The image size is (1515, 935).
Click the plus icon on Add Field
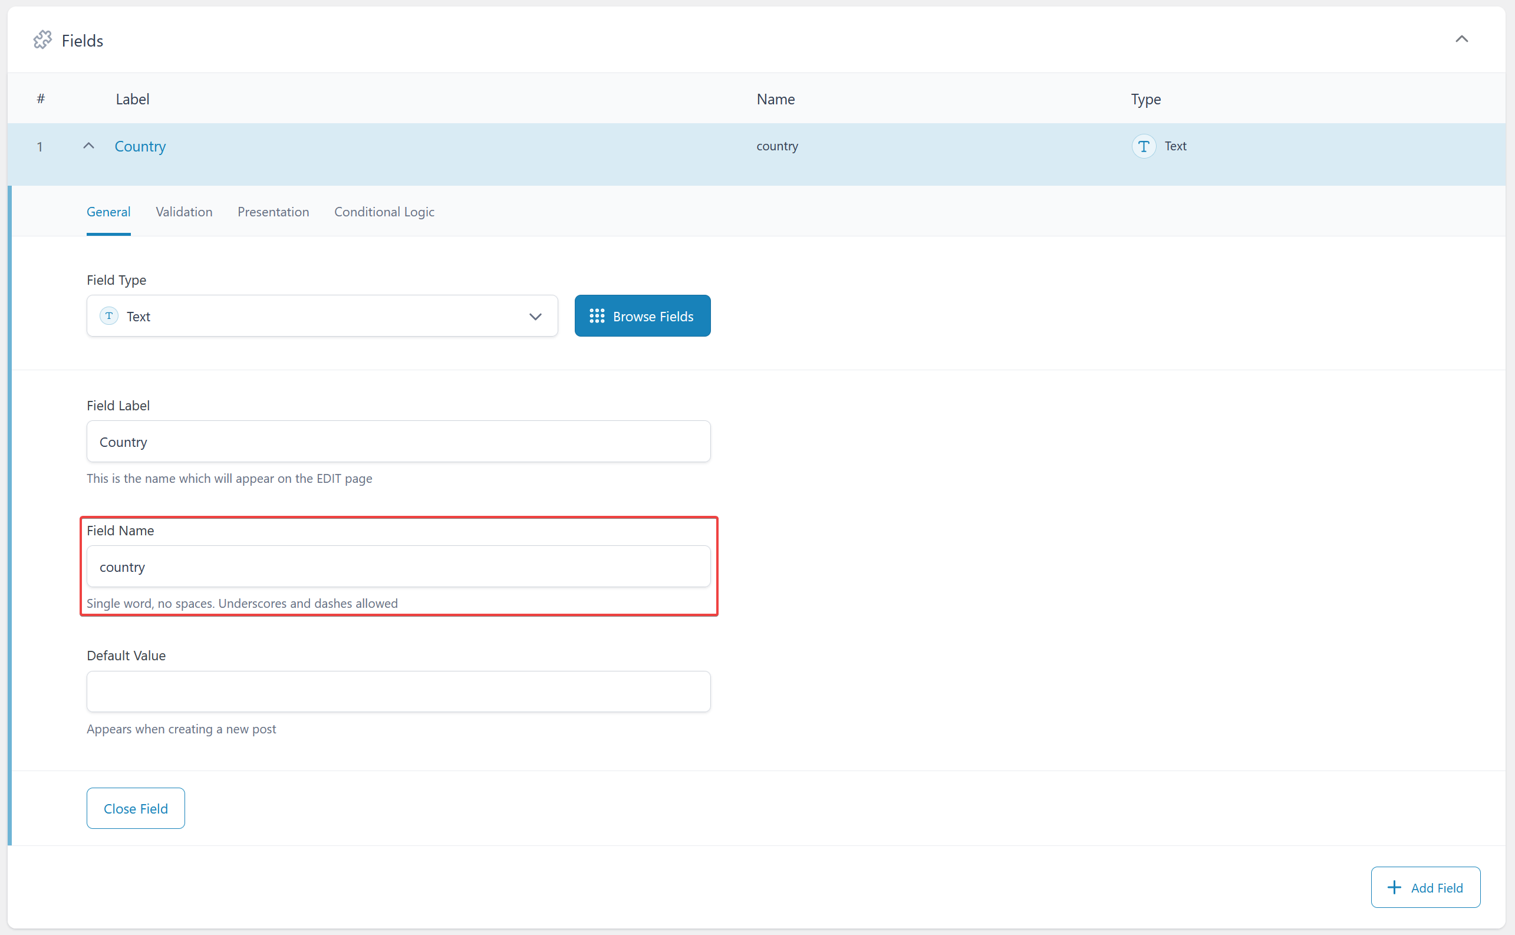pyautogui.click(x=1394, y=887)
